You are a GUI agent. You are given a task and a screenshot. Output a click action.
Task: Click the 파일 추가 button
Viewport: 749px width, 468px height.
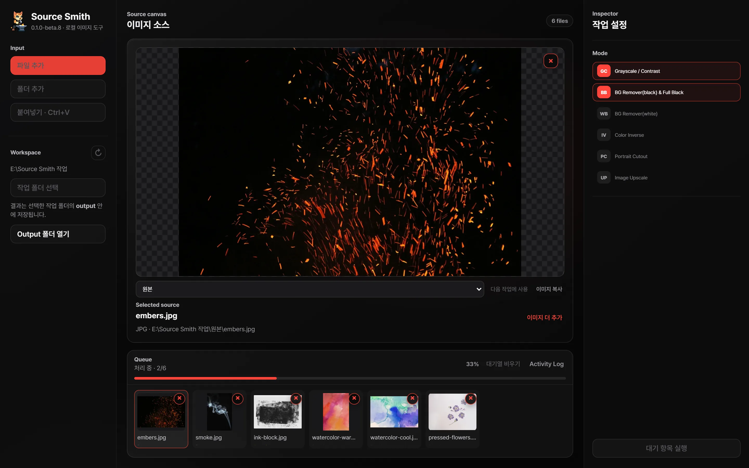tap(58, 66)
